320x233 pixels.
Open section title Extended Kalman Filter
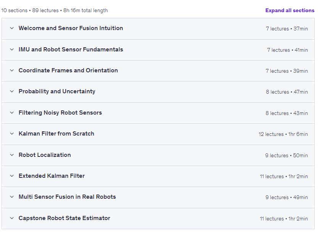coord(52,176)
